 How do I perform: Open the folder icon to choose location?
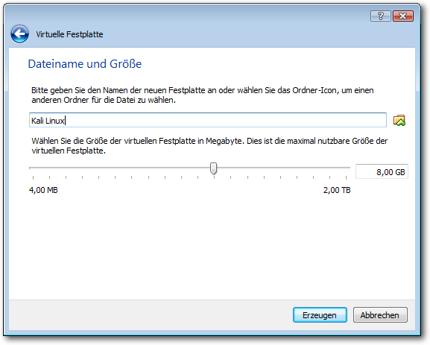[x=399, y=121]
